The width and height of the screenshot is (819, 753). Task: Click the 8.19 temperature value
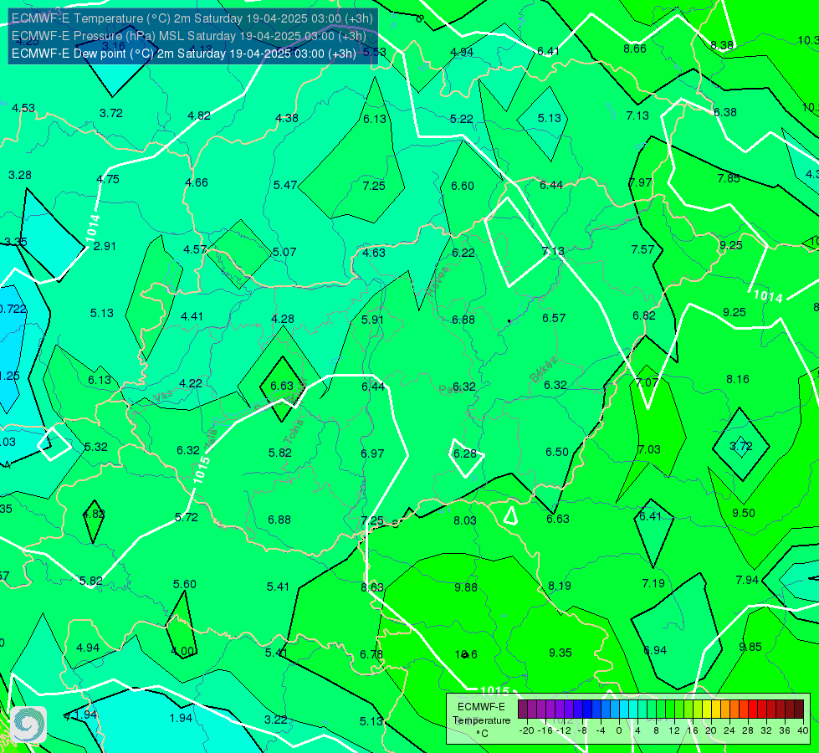point(560,586)
